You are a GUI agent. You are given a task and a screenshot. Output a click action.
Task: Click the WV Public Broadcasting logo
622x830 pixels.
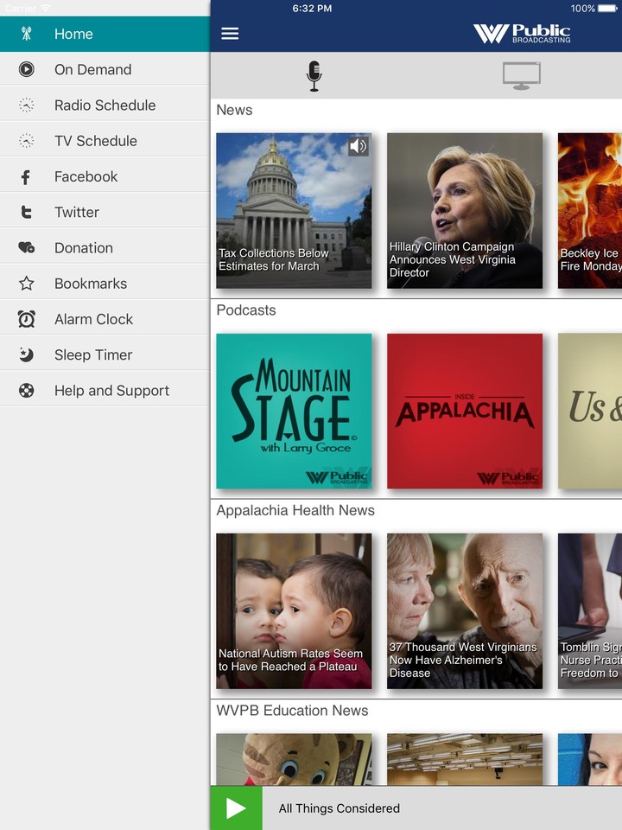pyautogui.click(x=522, y=34)
